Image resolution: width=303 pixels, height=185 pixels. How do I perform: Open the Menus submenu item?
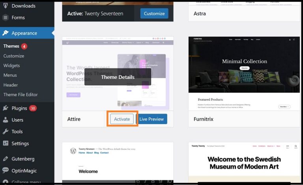10,75
